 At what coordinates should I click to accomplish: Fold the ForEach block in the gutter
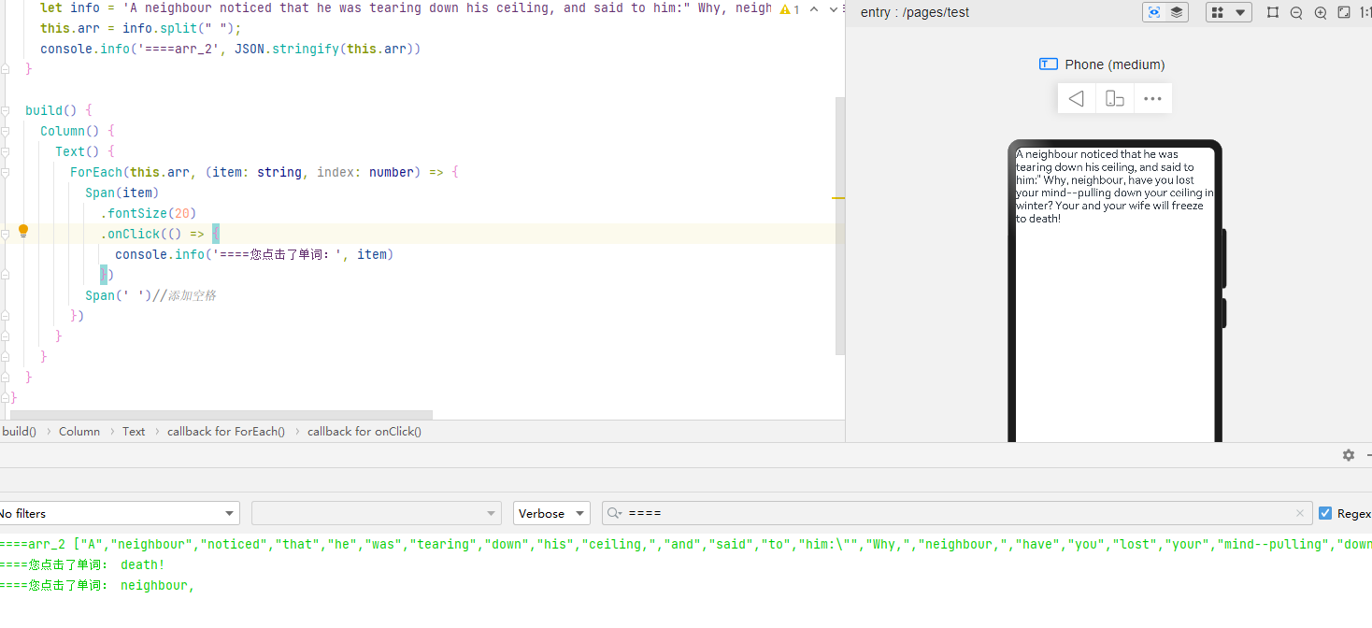tap(6, 172)
